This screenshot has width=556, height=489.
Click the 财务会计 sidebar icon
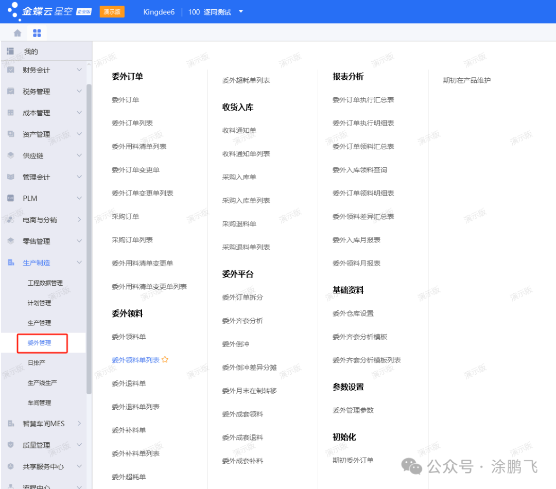[11, 70]
